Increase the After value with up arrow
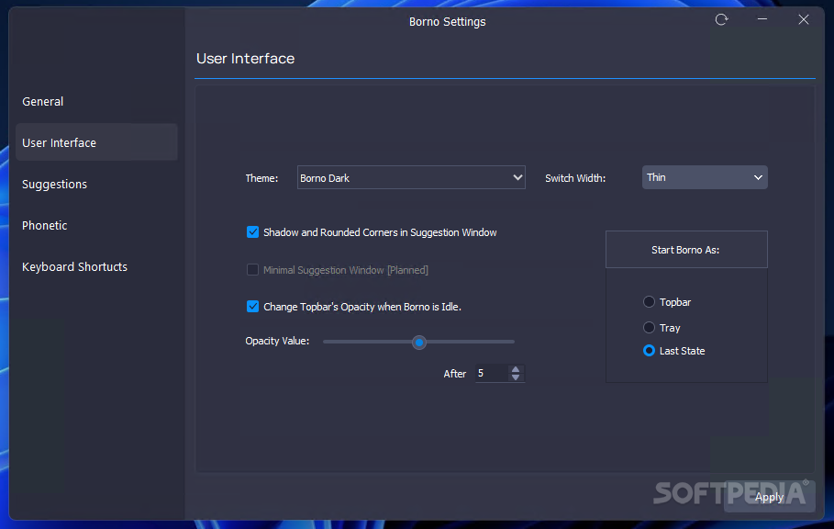Image resolution: width=834 pixels, height=529 pixels. 516,369
